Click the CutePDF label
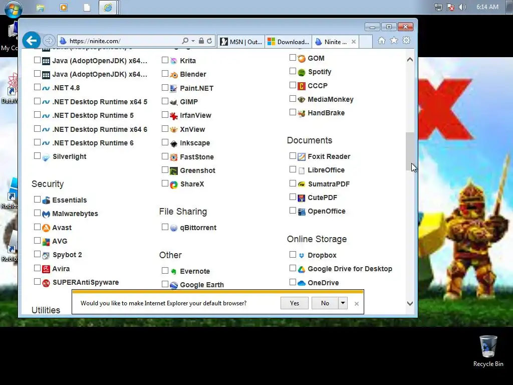513x385 pixels. tap(322, 198)
